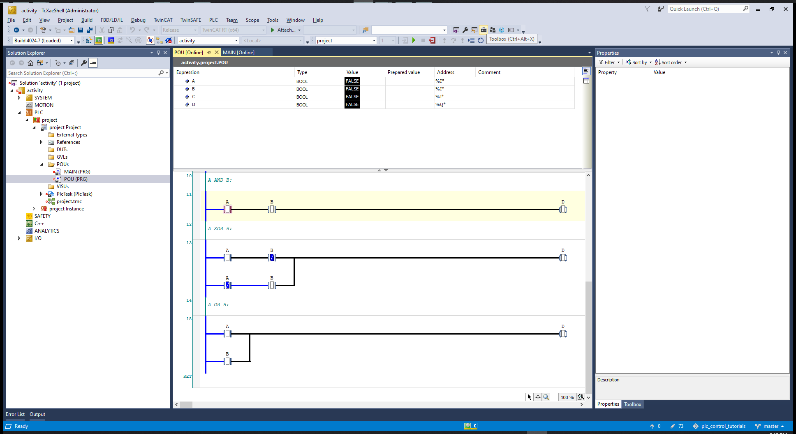Expand the SYSTEM tree node
The image size is (796, 434).
pyautogui.click(x=19, y=98)
